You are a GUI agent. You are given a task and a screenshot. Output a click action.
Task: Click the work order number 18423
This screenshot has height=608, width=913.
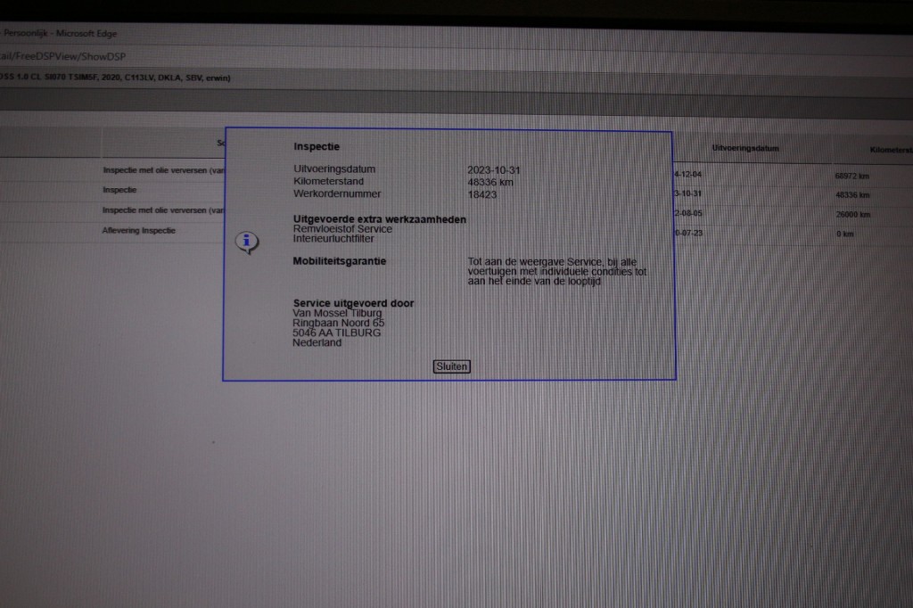click(x=482, y=194)
